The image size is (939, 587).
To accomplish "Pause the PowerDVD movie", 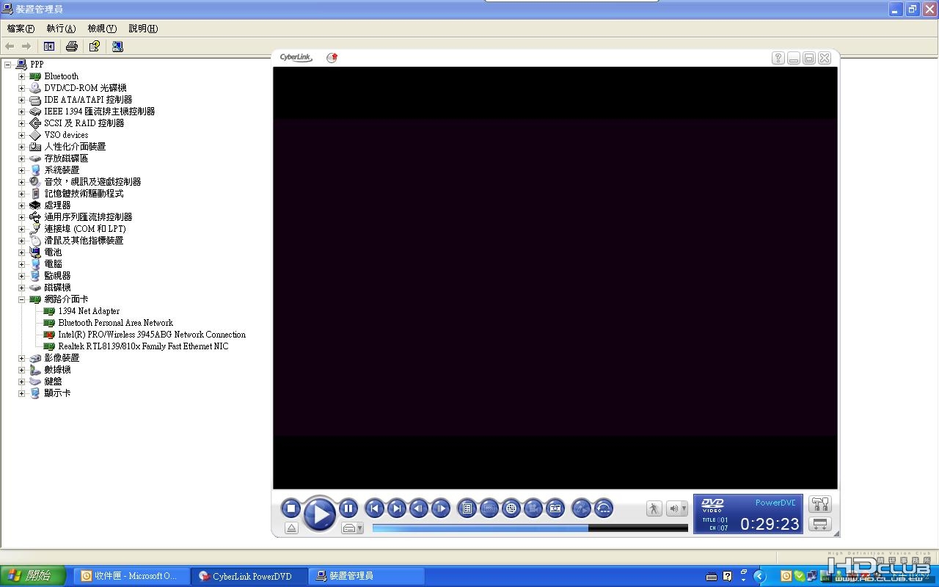I will (348, 508).
